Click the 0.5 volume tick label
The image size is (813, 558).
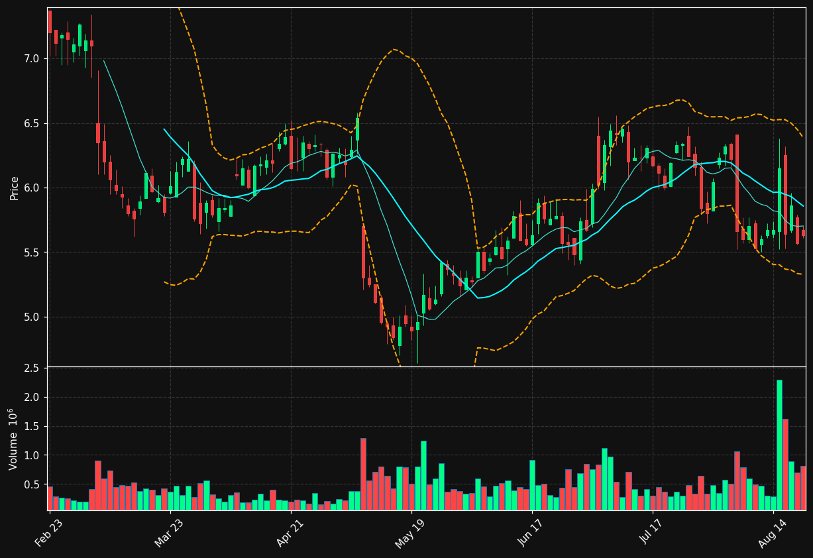[x=32, y=485]
